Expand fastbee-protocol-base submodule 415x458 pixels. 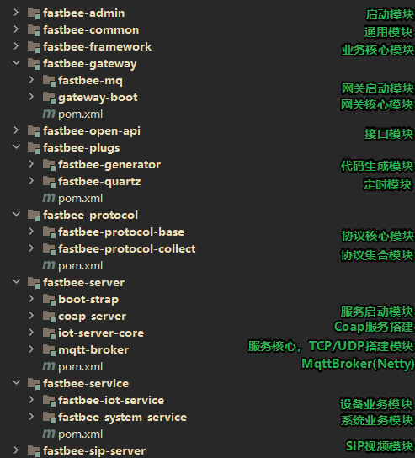coord(31,232)
